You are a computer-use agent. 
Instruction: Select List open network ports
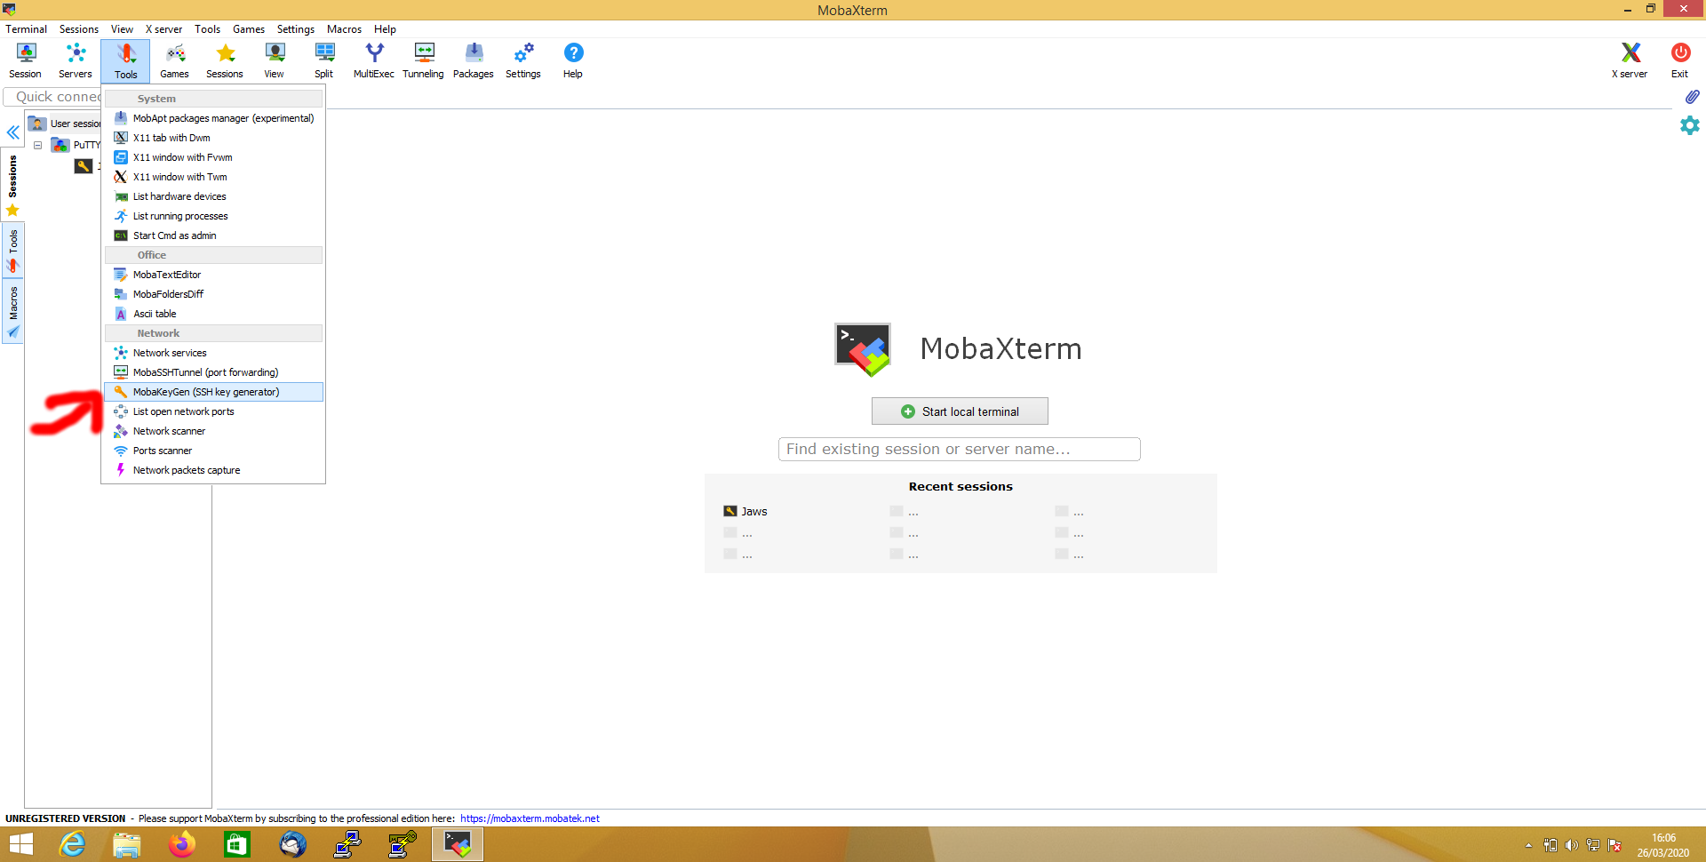(213, 411)
